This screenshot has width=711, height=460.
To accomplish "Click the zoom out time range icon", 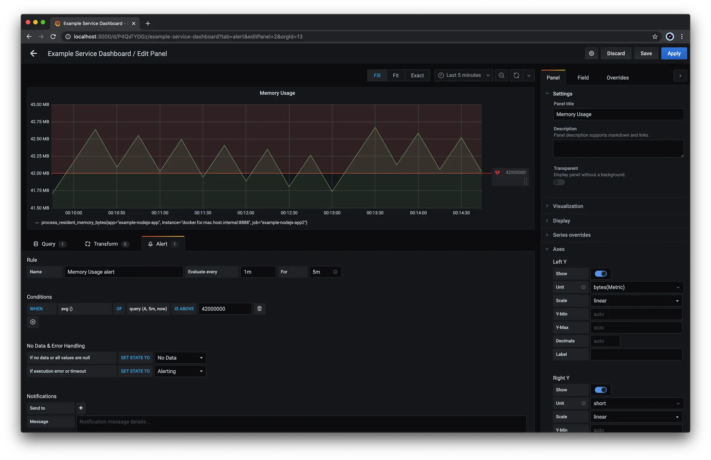I will (x=501, y=76).
